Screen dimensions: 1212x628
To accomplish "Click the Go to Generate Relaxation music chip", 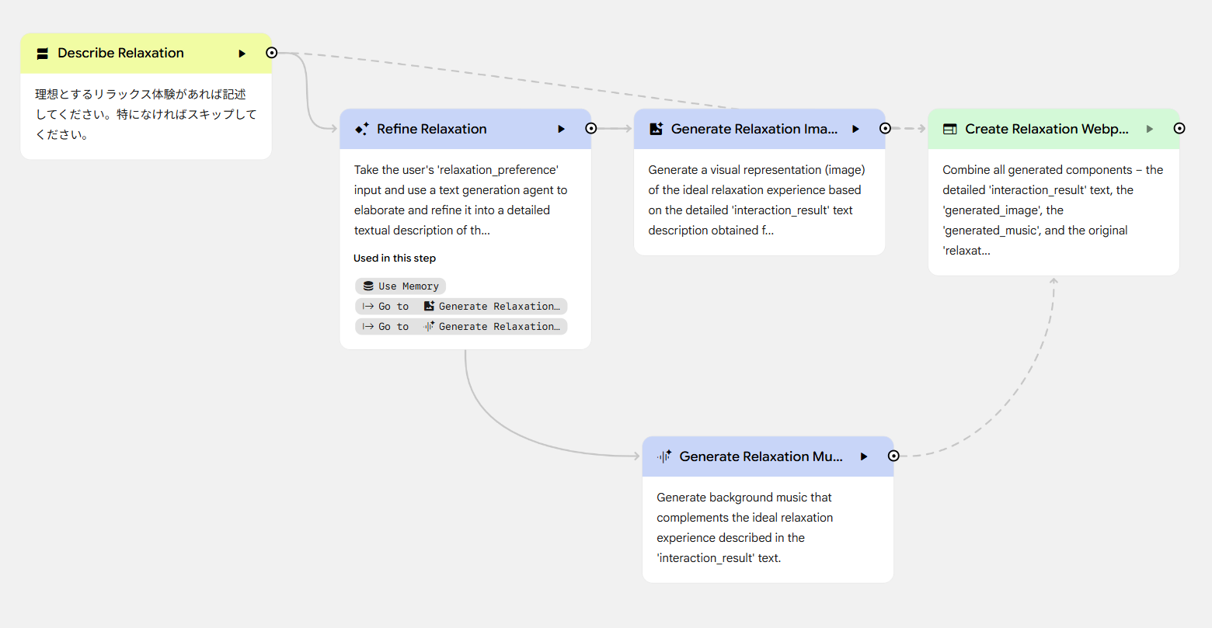I will [x=461, y=327].
